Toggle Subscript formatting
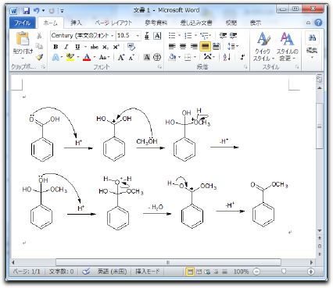The width and height of the screenshot is (333, 288). pos(105,47)
